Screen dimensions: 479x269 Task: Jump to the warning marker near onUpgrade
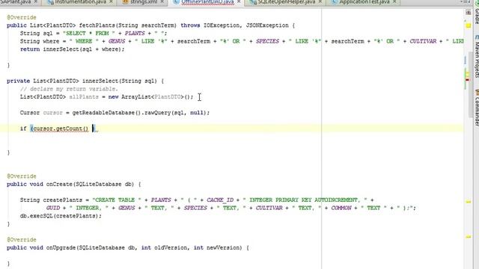point(468,236)
